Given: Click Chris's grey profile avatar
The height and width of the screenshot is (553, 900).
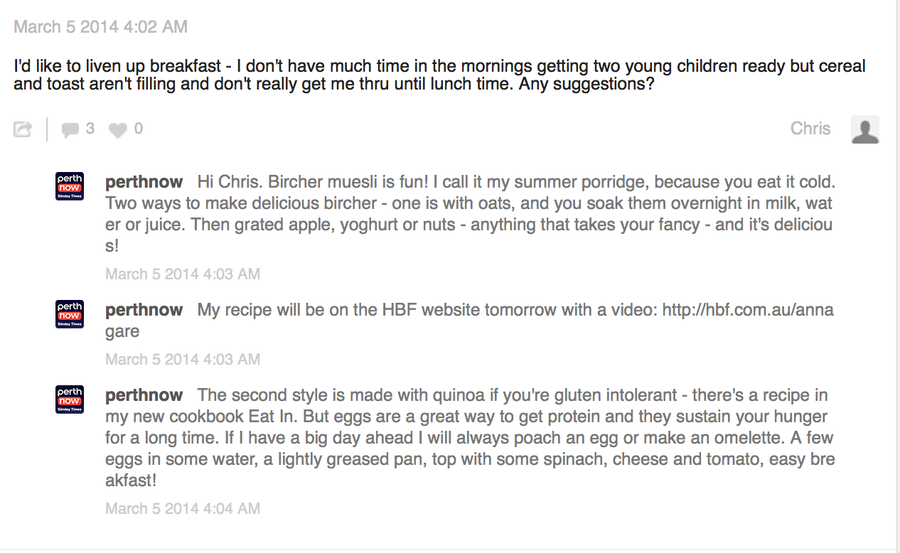Looking at the screenshot, I should [865, 129].
